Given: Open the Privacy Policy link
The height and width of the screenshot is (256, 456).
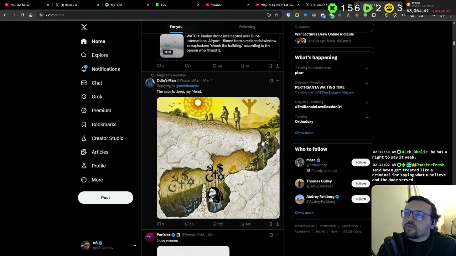Looking at the screenshot, I should coord(328,226).
